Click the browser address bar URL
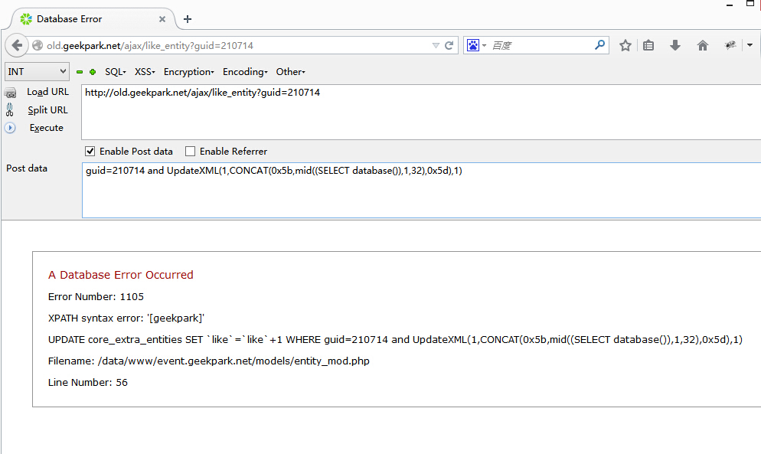761x454 pixels. [149, 46]
